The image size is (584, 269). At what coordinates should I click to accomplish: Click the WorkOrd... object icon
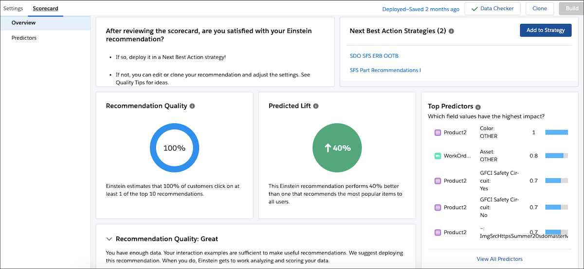coord(438,156)
